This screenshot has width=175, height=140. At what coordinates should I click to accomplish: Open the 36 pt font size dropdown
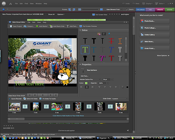pos(107,79)
